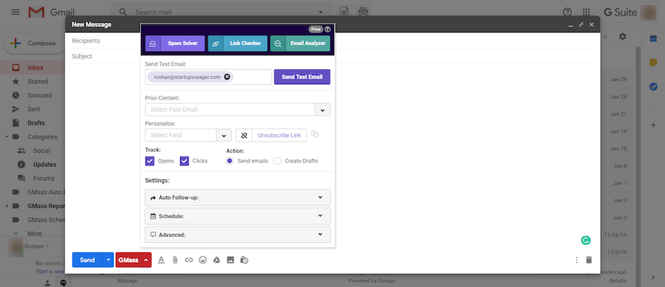Image resolution: width=665 pixels, height=287 pixels.
Task: Open the text formatting options icon
Action: (x=161, y=260)
